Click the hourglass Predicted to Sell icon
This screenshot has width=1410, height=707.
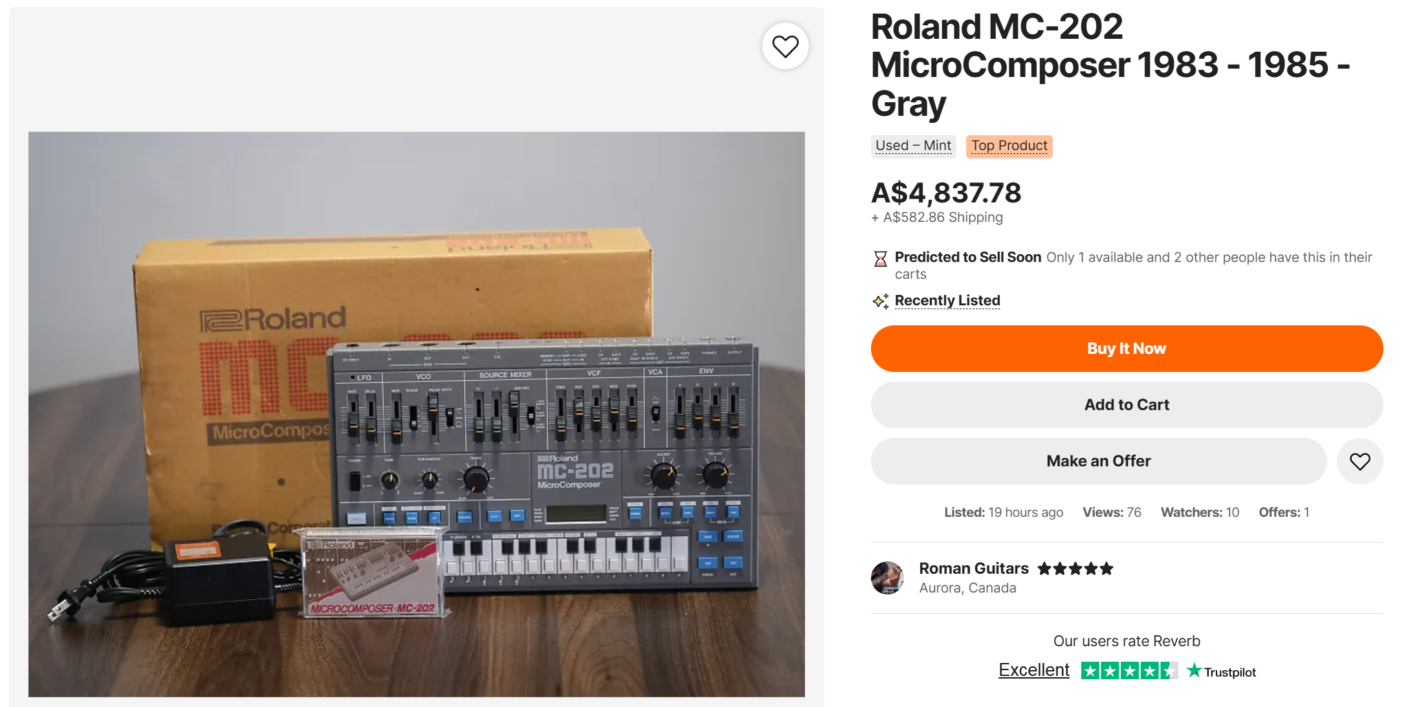coord(880,259)
